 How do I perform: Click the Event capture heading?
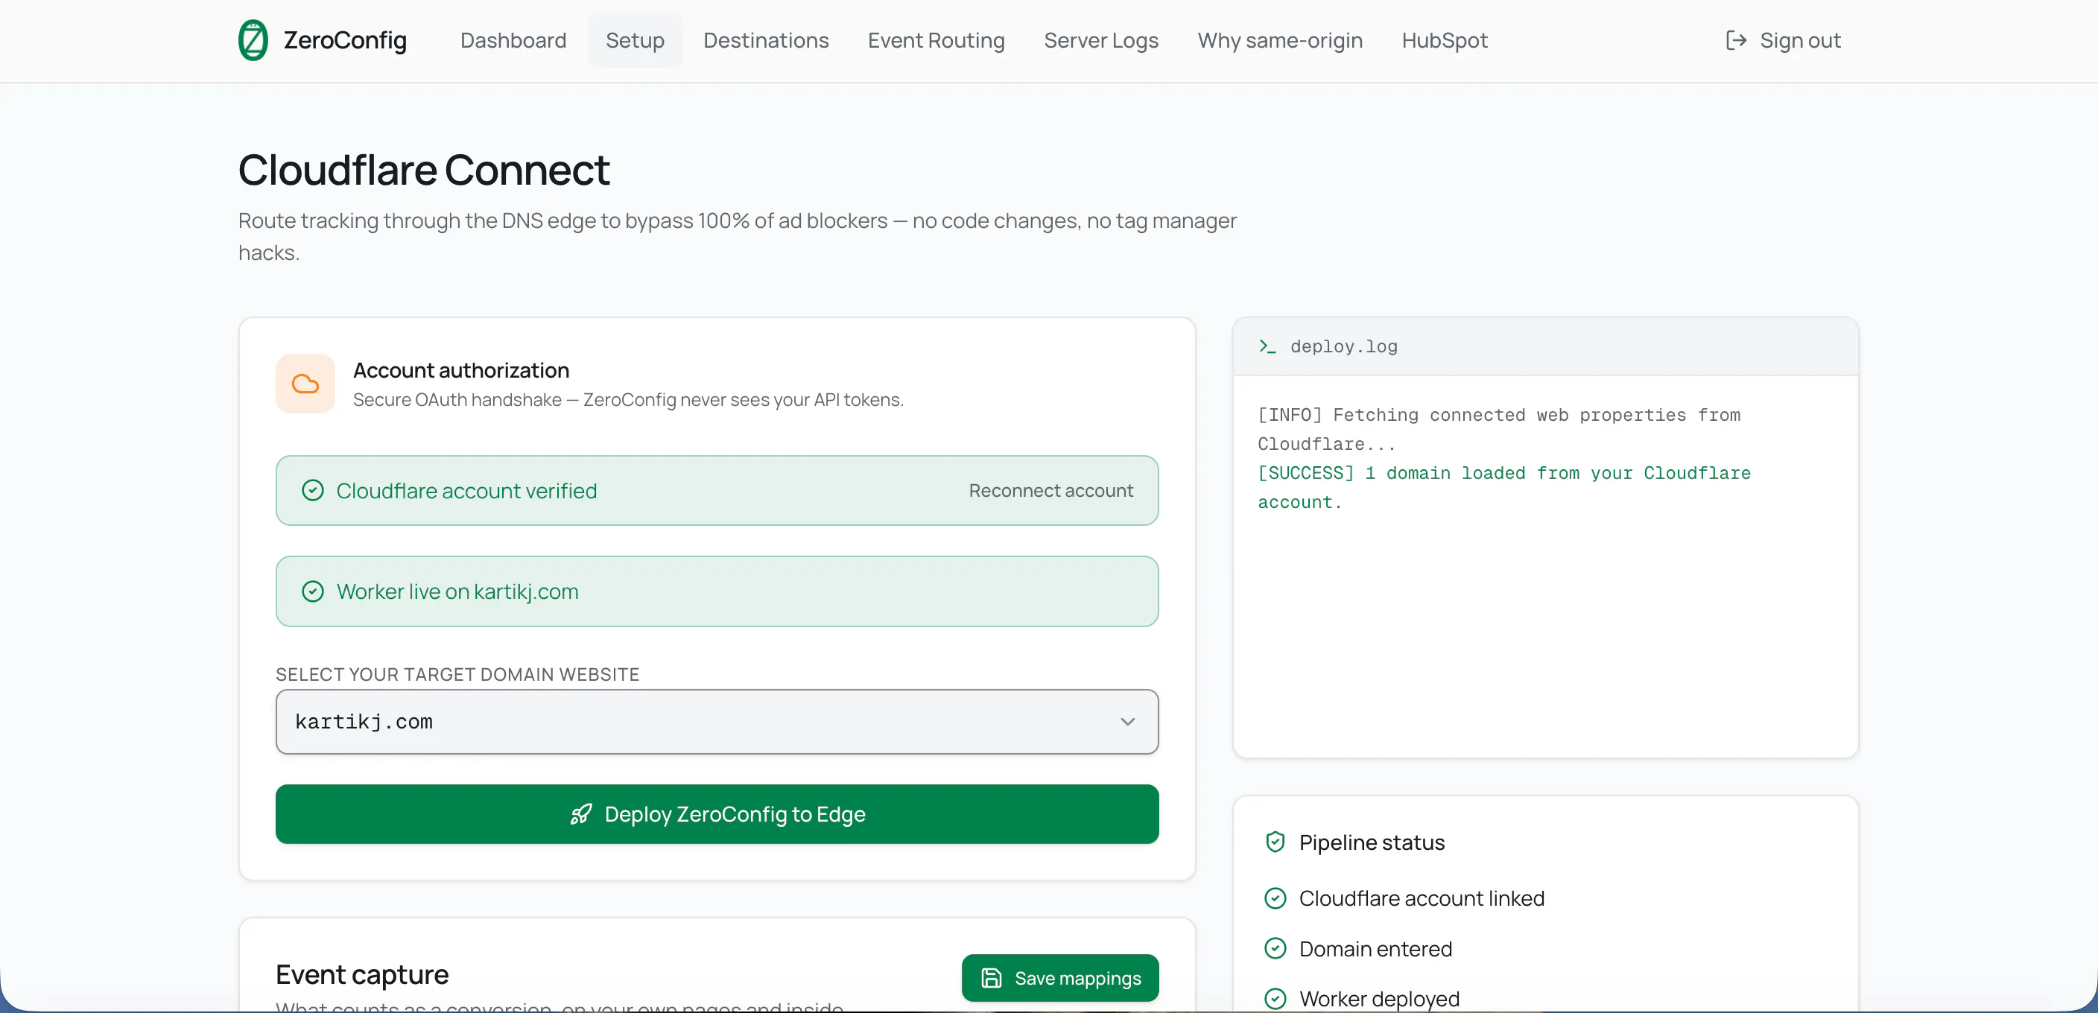362,974
